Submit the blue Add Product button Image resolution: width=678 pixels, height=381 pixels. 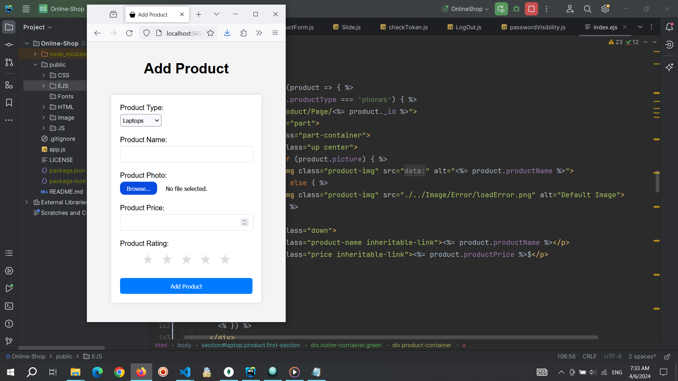[x=186, y=286]
